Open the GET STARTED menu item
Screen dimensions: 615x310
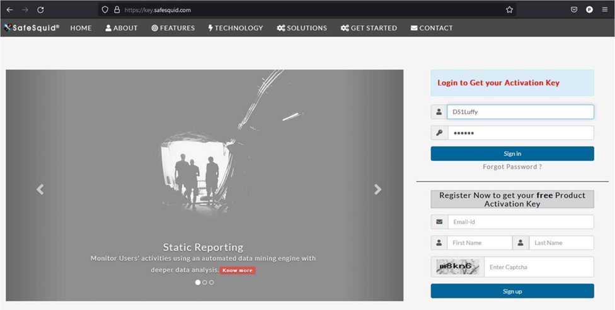[x=369, y=28]
